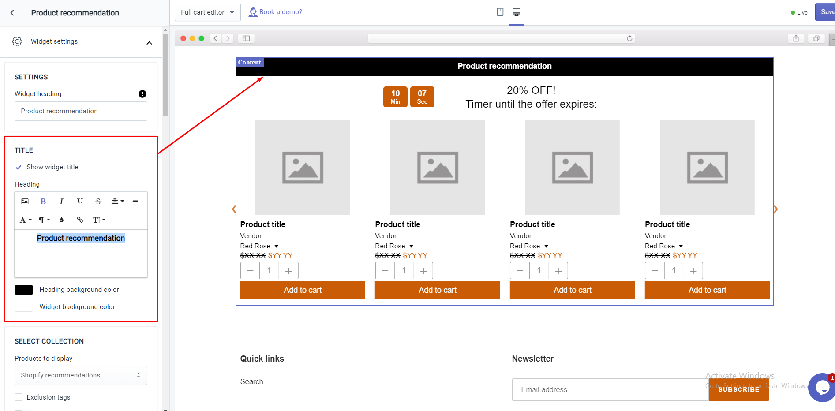Open first product image placeholder
This screenshot has width=835, height=411.
(x=303, y=168)
